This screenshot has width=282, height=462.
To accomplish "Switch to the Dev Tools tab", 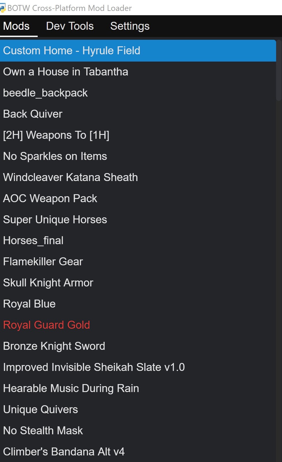I will (70, 26).
